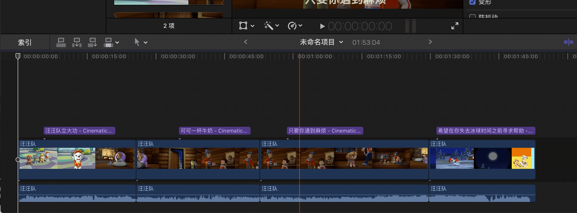Viewport: 577px width, 213px height.
Task: Go back in timeline history arrow
Action: pyautogui.click(x=246, y=42)
